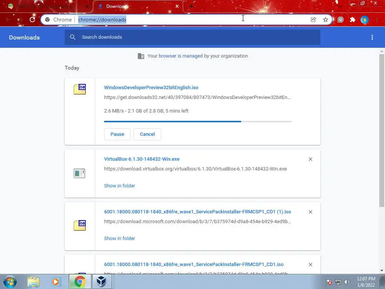Open VirtualBox from the taskbar

coord(101,281)
